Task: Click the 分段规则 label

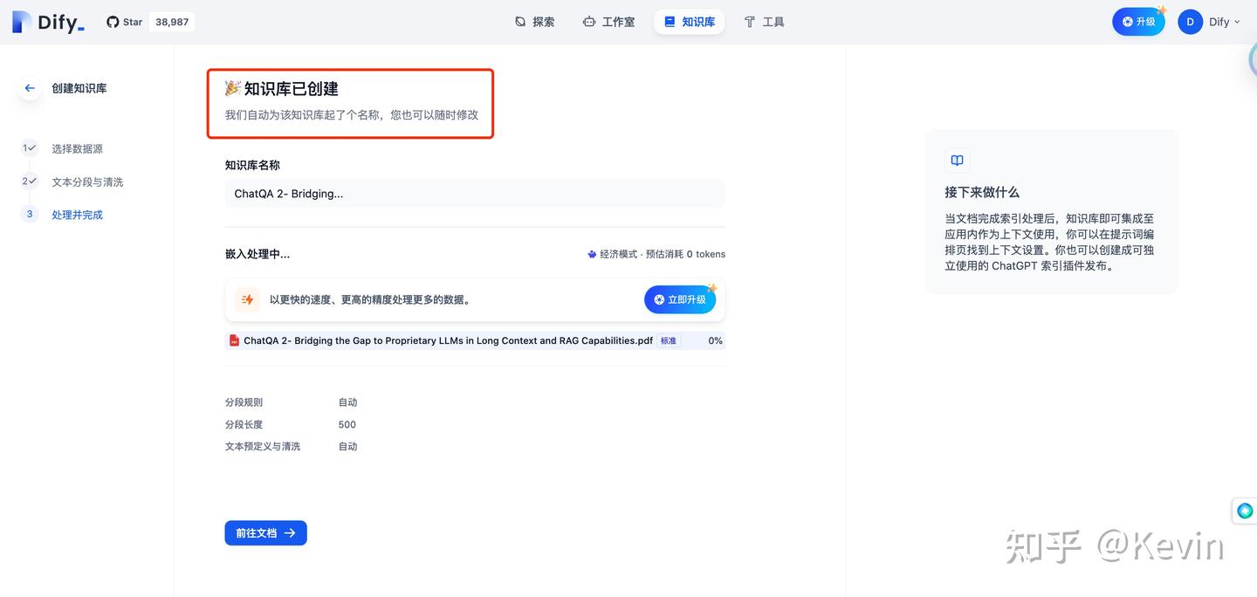Action: tap(244, 402)
